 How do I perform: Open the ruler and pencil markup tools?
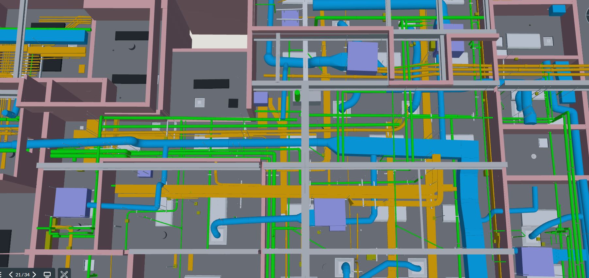[x=64, y=274]
